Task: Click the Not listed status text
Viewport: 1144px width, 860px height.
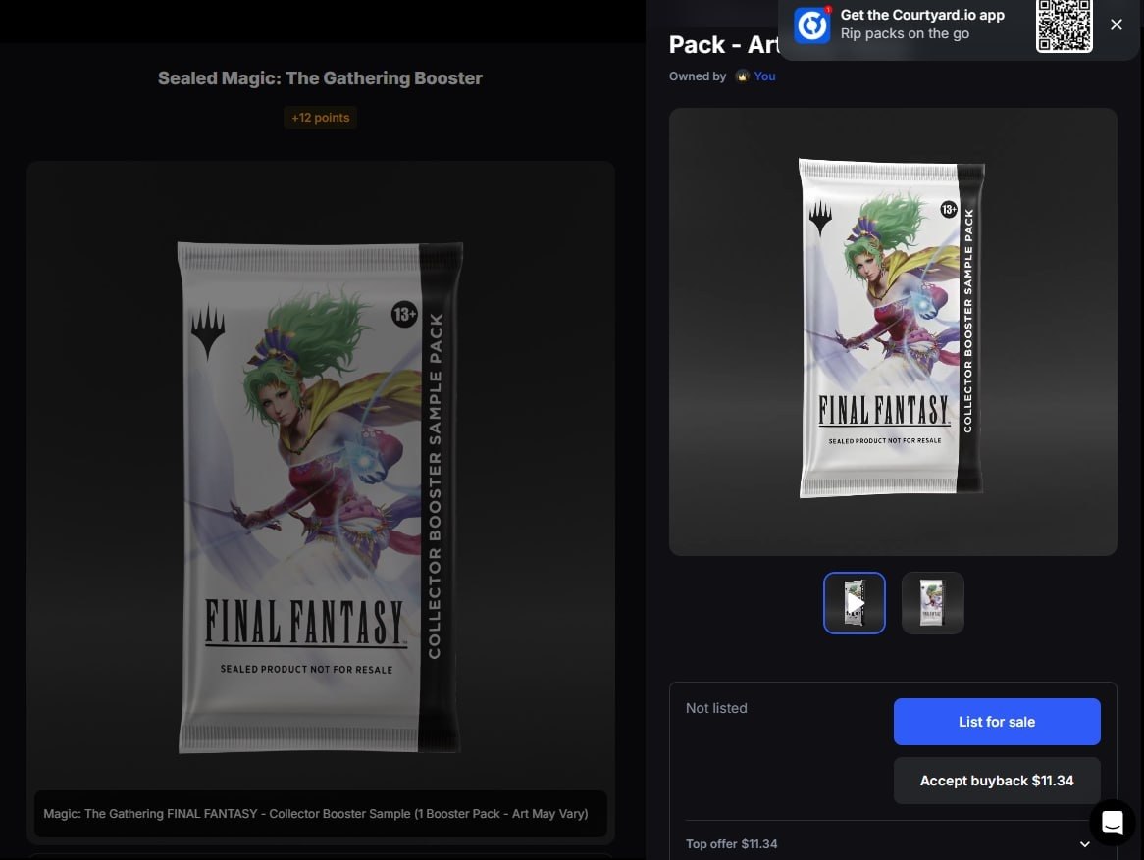Action: 716,708
